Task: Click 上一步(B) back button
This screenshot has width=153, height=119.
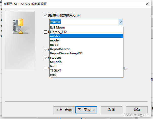Action: 64,110
